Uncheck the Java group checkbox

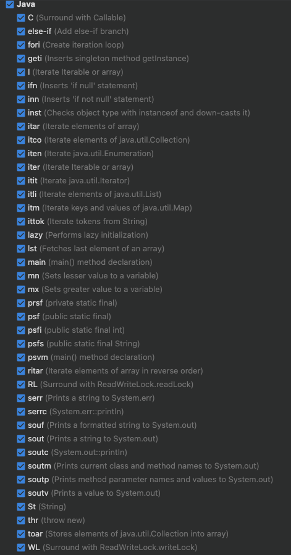10,4
